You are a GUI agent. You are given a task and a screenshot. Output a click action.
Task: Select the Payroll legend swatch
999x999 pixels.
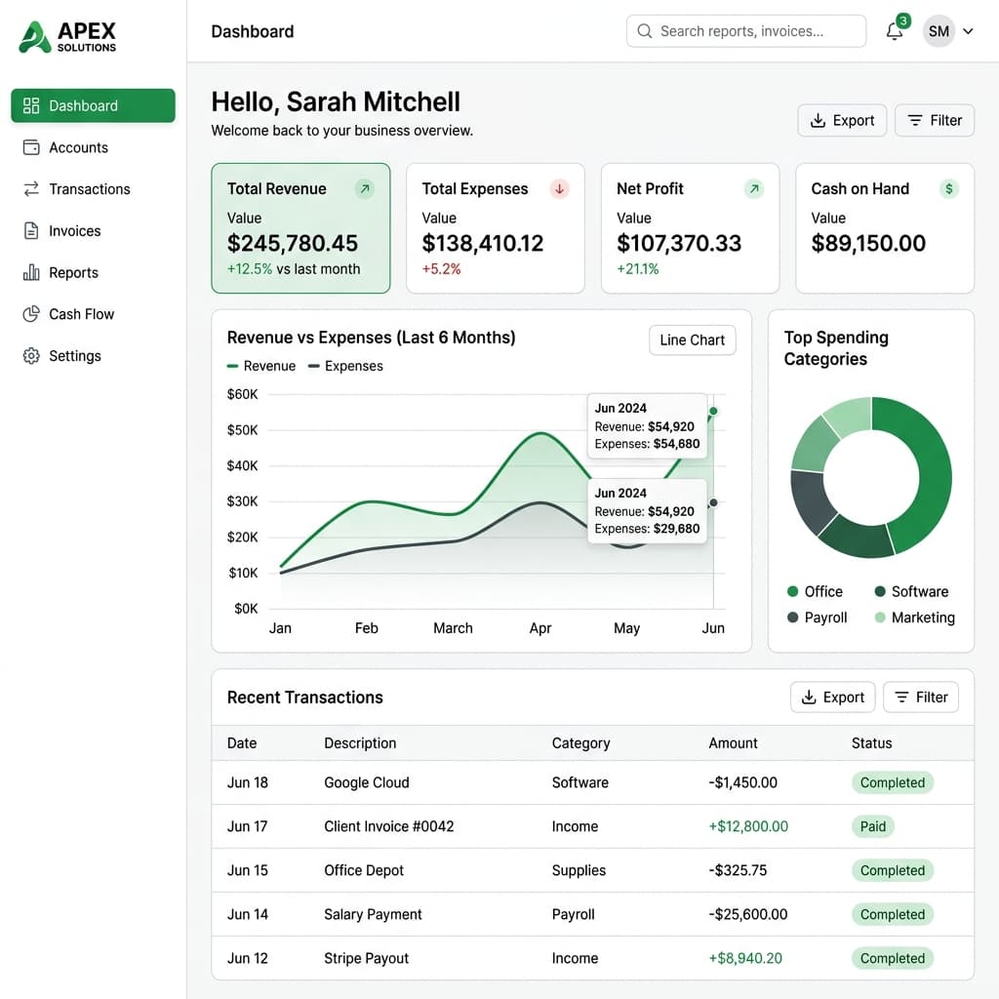tap(792, 618)
